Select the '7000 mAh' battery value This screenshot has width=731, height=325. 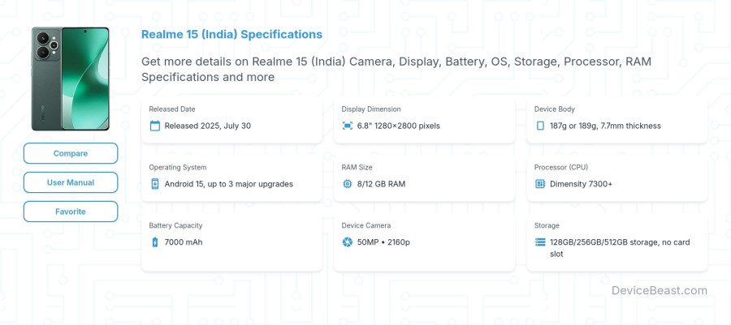pos(184,242)
